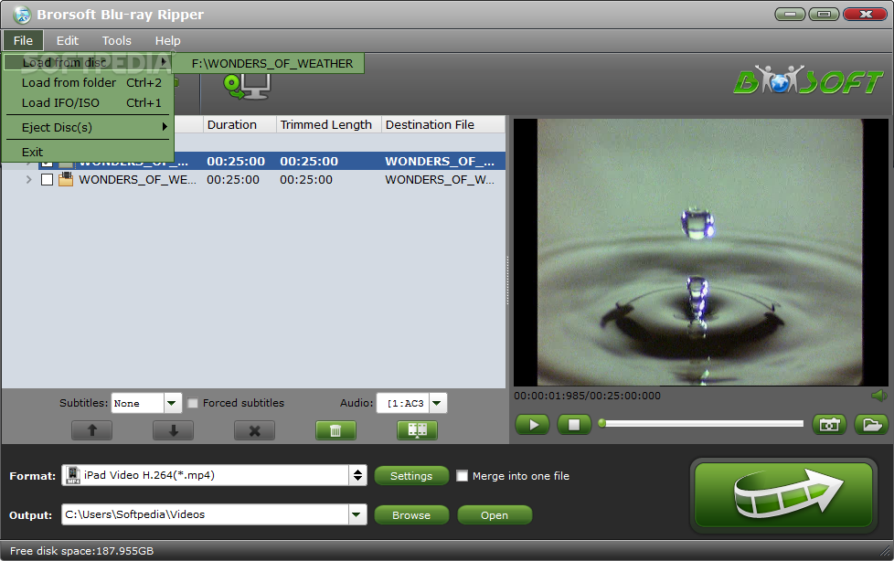Remove selected item with X button
The image size is (894, 561).
(x=254, y=430)
